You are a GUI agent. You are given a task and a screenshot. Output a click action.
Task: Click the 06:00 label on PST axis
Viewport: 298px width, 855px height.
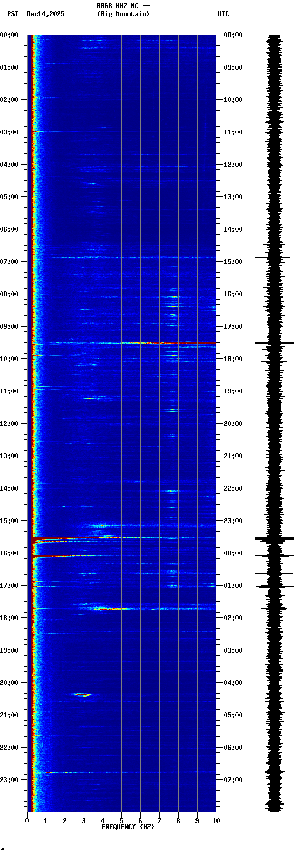click(x=9, y=229)
